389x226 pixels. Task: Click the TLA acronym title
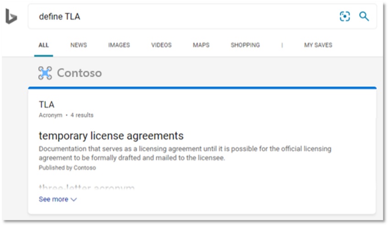(x=47, y=105)
